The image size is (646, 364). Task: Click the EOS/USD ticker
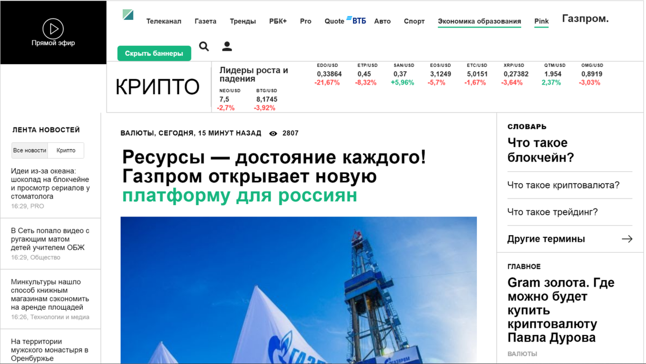[440, 74]
